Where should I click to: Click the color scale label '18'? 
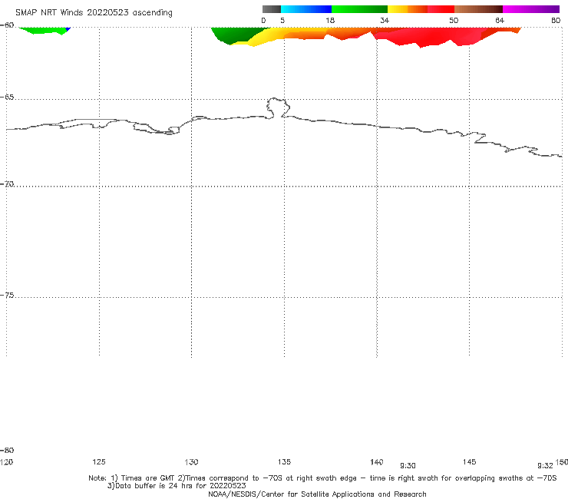(x=330, y=20)
